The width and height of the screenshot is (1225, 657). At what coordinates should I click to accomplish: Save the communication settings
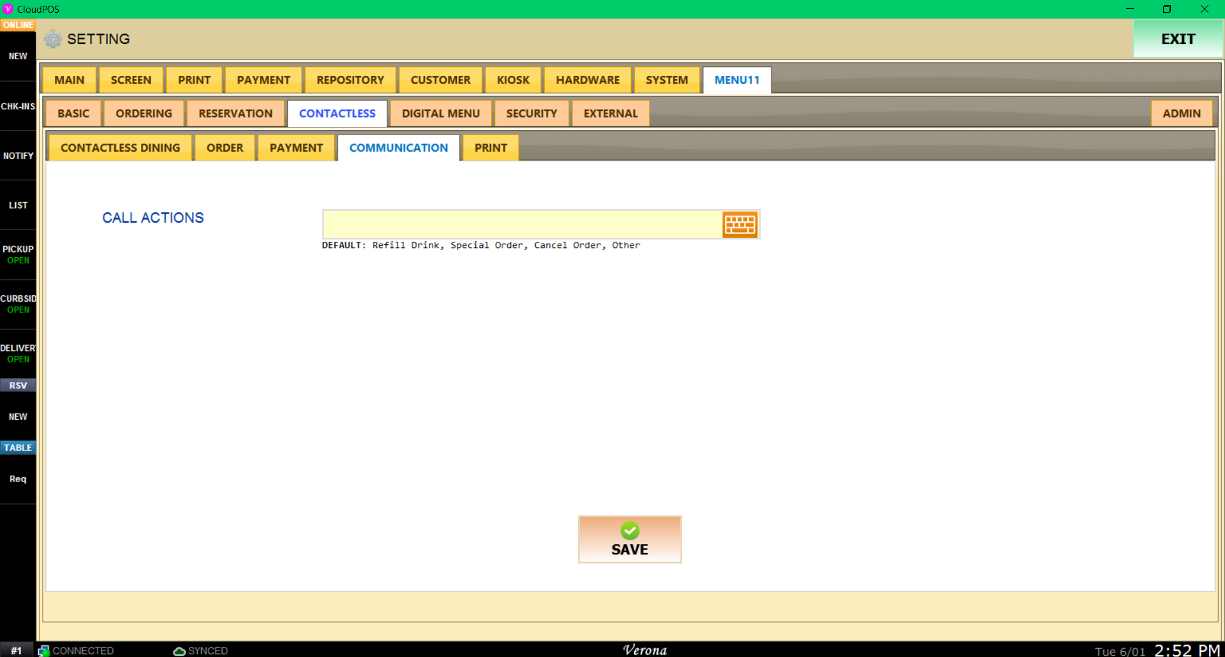[x=630, y=540]
